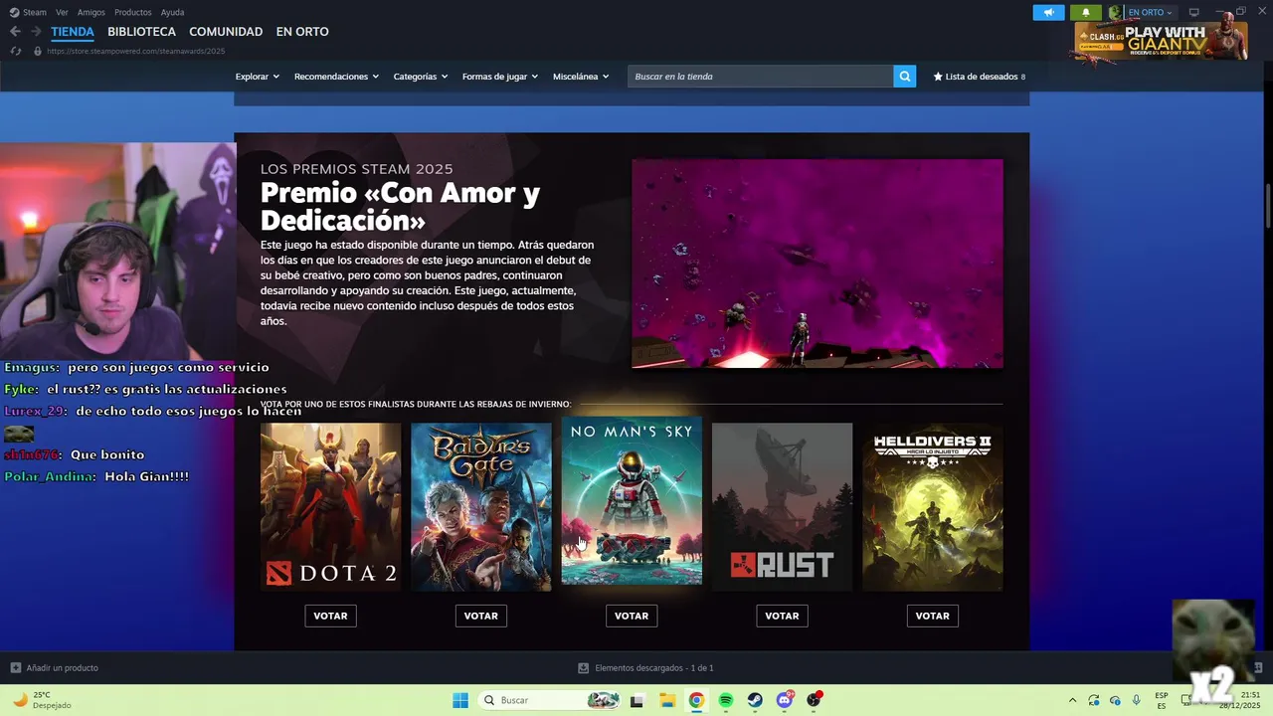Open the Amigos menu
Image resolution: width=1273 pixels, height=716 pixels.
click(91, 12)
